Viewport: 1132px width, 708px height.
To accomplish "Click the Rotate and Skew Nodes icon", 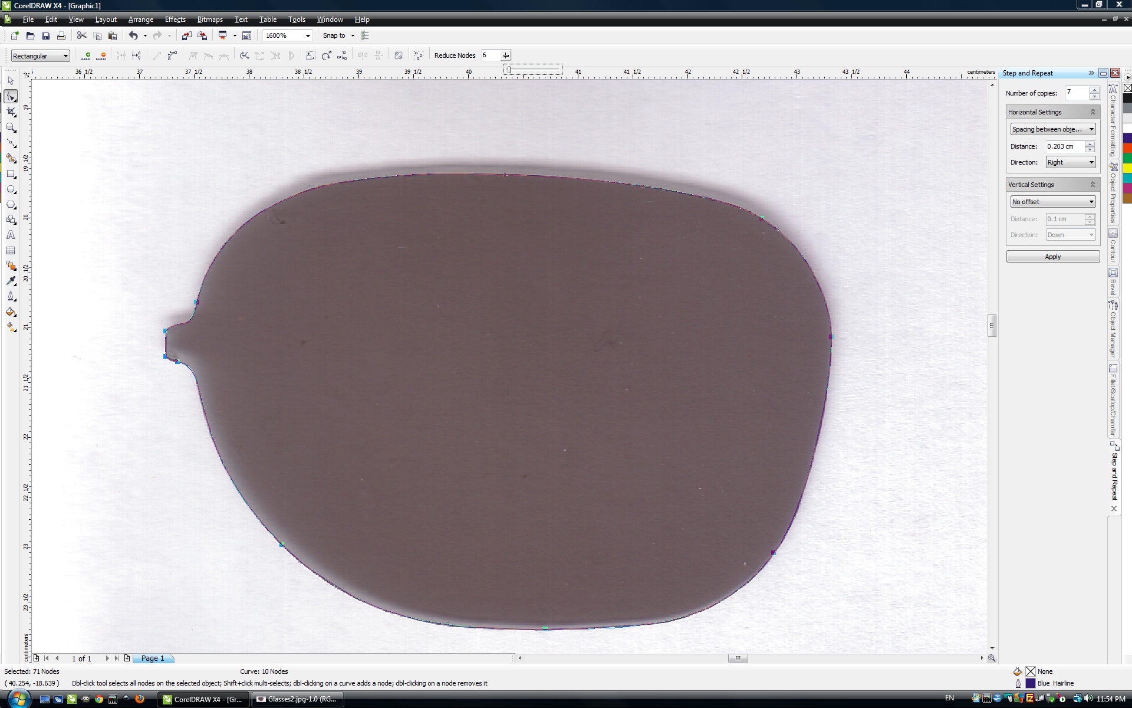I will (326, 55).
